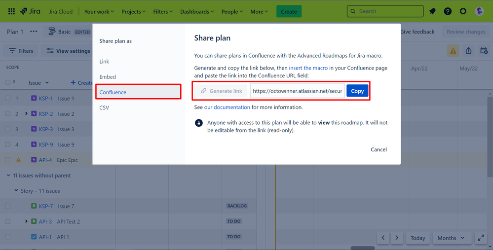Tick the KSP-7 row checkbox

(7, 206)
